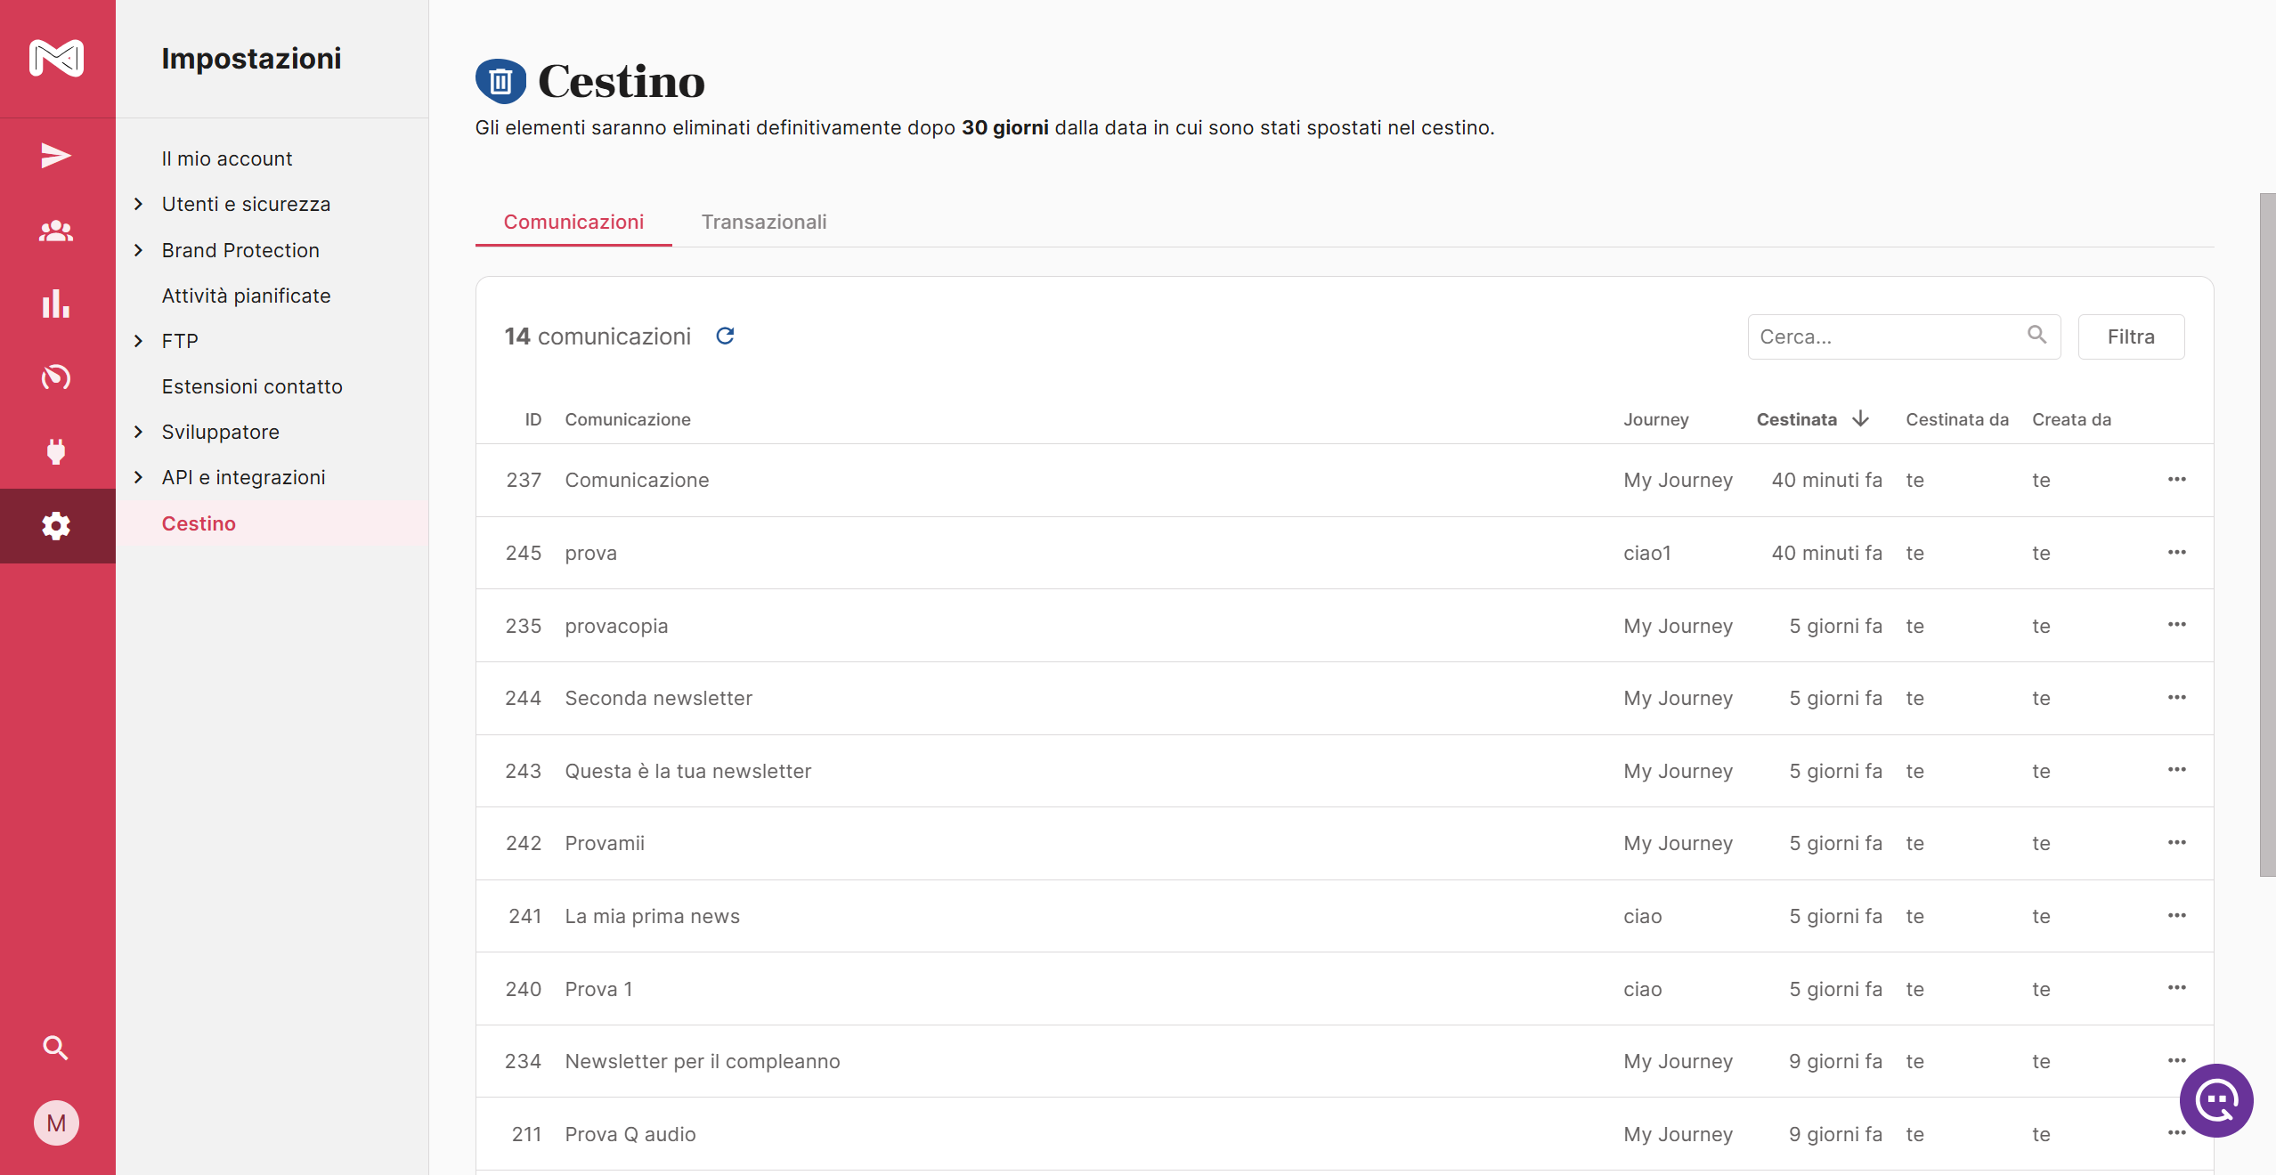The image size is (2276, 1175).
Task: Open the messages paper plane icon
Action: (x=56, y=156)
